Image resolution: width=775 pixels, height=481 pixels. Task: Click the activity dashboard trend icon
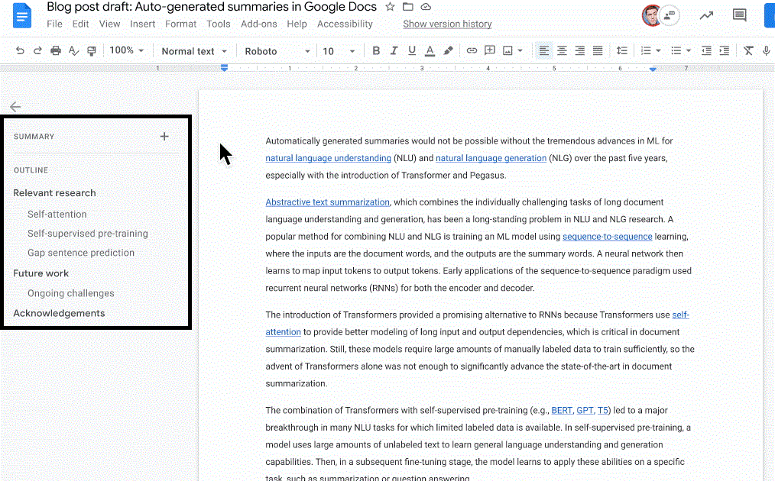(x=706, y=15)
